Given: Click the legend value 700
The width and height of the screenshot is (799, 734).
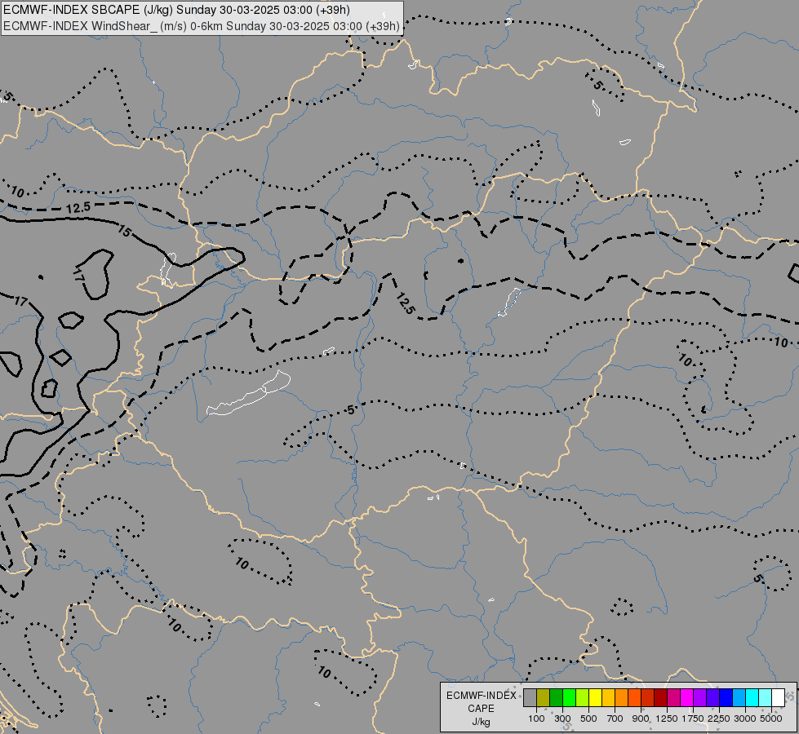Looking at the screenshot, I should coord(615,719).
